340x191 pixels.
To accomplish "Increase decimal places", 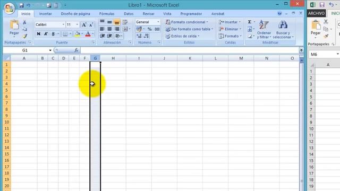I will [x=139, y=36].
